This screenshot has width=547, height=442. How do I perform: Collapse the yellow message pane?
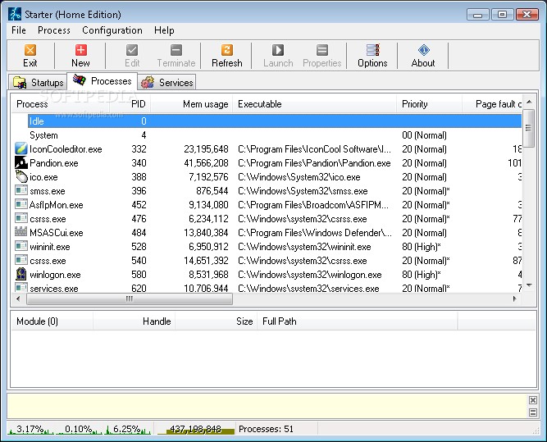[x=533, y=412]
